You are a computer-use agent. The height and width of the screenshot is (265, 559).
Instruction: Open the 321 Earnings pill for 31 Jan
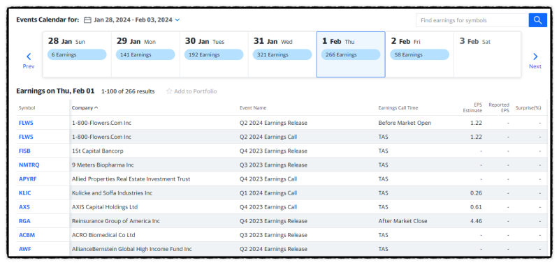282,55
